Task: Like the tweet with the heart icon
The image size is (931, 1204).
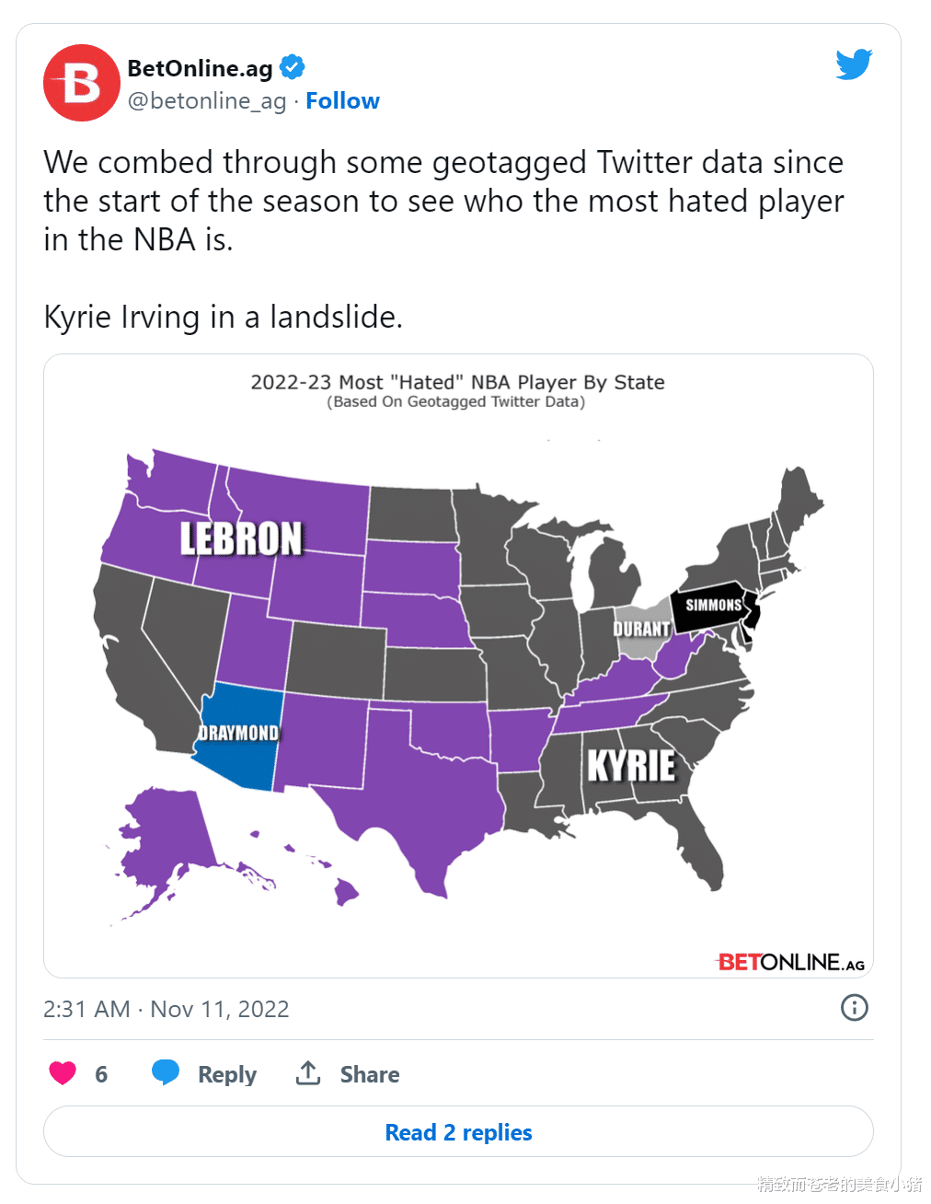Action: tap(63, 1073)
